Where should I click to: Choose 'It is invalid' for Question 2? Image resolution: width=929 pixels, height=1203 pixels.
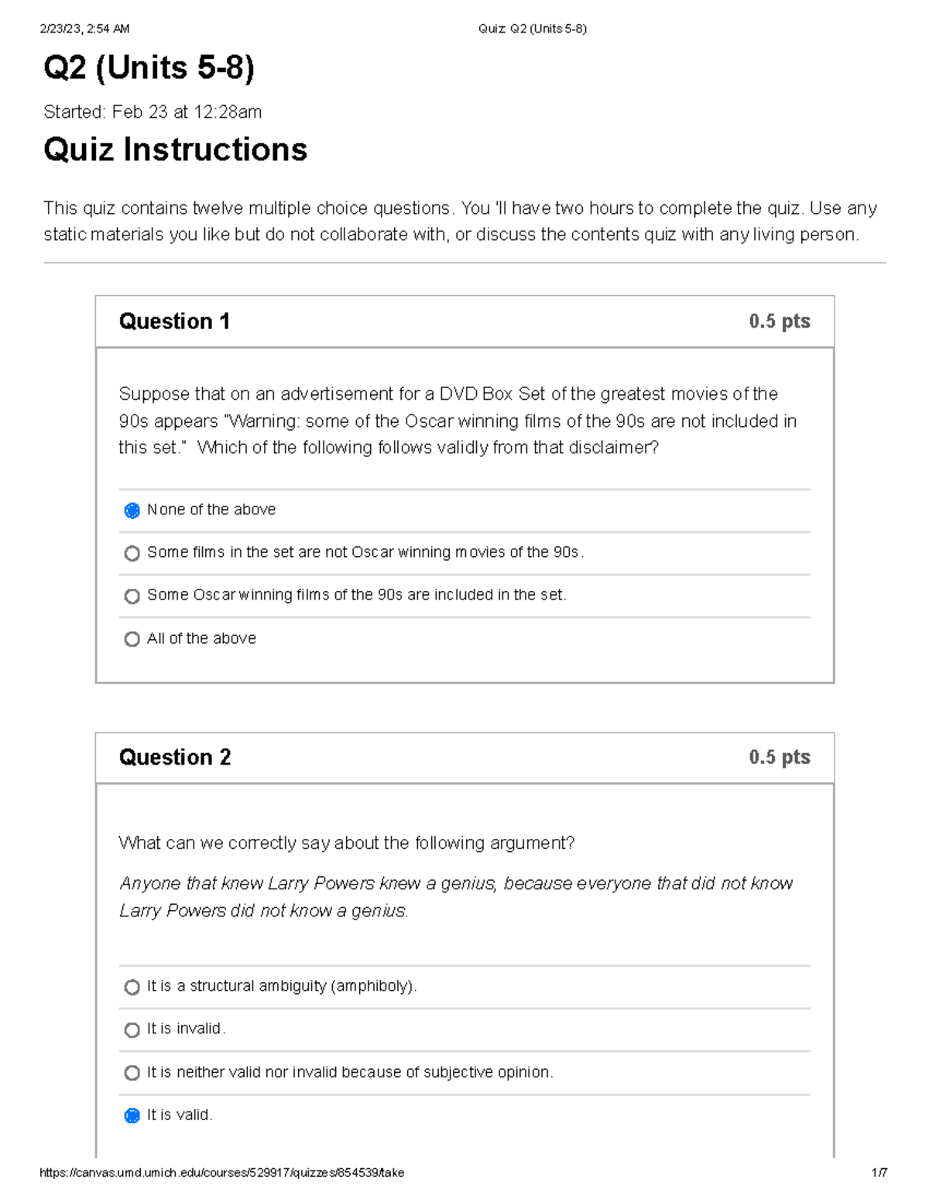point(132,1029)
